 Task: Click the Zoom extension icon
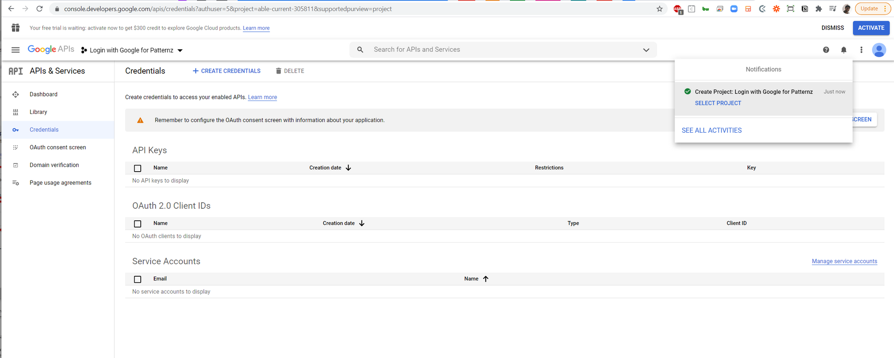(x=734, y=9)
